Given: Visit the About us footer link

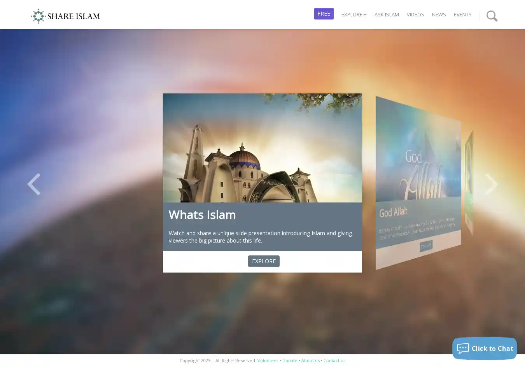Looking at the screenshot, I should coord(310,361).
